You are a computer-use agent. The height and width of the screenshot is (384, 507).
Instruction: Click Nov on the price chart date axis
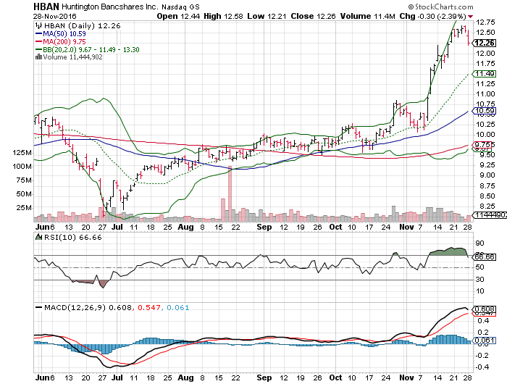pos(406,227)
